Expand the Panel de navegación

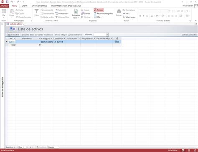point(2,24)
